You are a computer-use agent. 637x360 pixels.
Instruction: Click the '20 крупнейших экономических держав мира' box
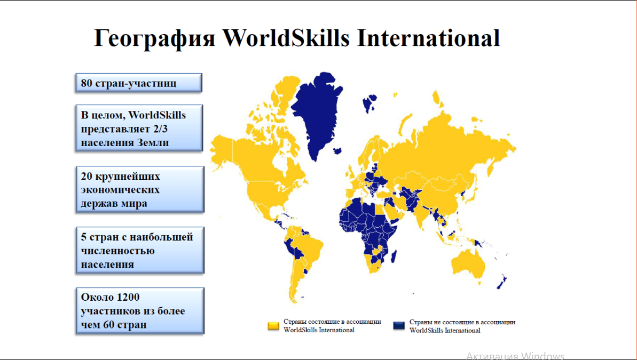point(140,189)
